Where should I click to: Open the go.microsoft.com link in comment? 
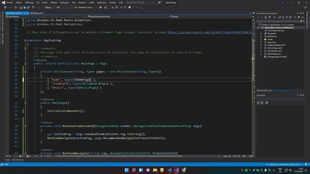[x=210, y=32]
